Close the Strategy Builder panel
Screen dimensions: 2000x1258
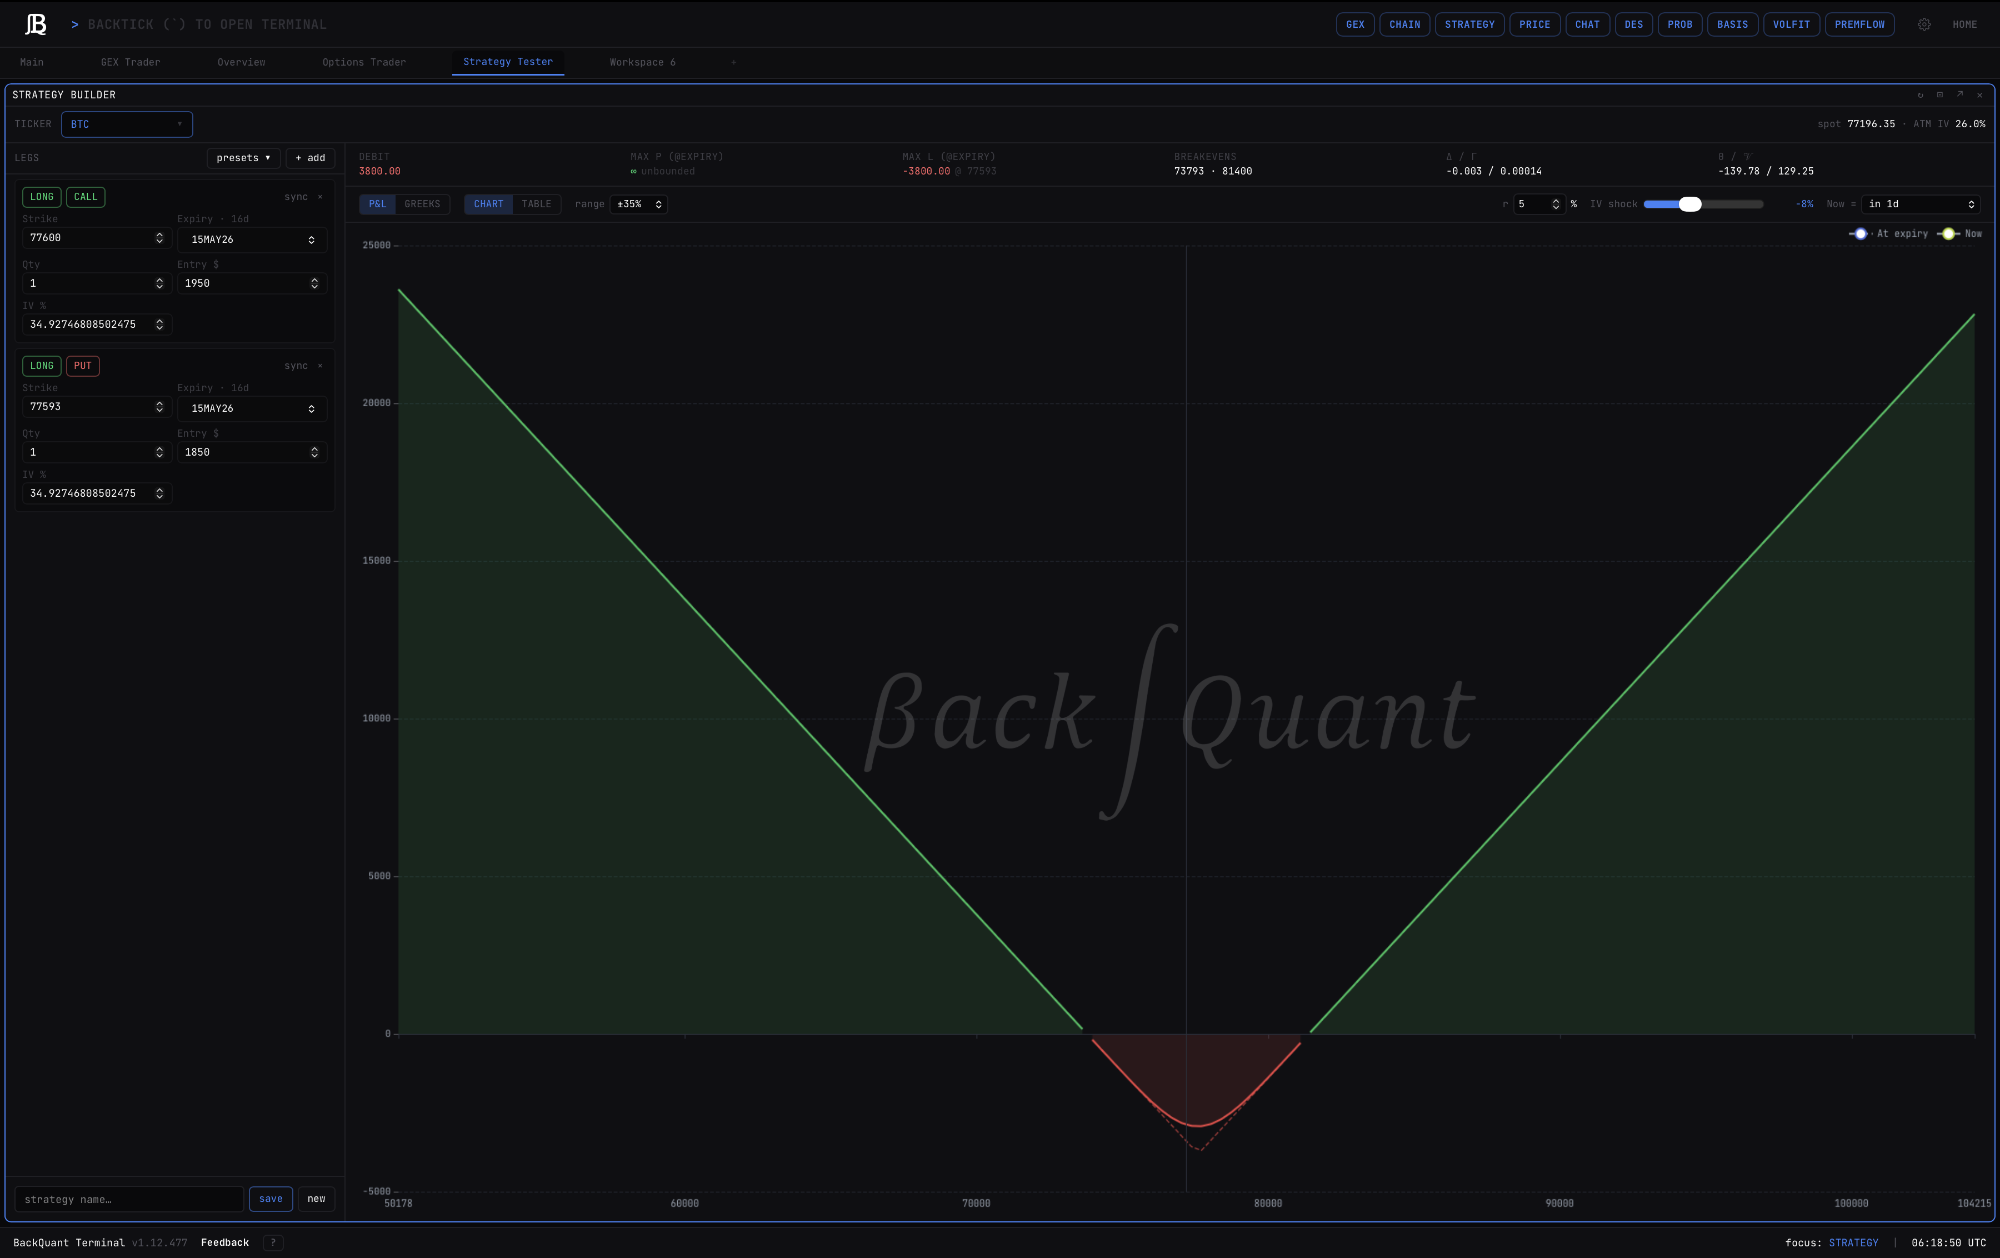pyautogui.click(x=1980, y=94)
